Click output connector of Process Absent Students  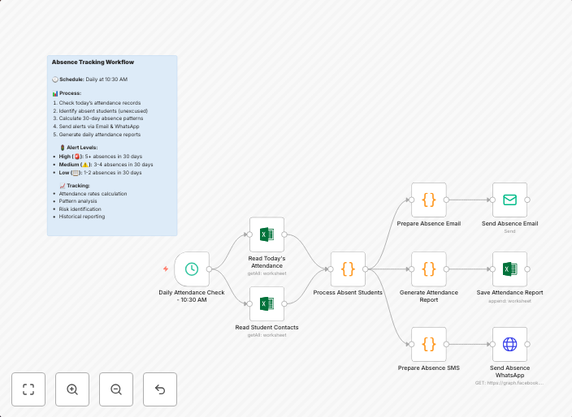366,269
